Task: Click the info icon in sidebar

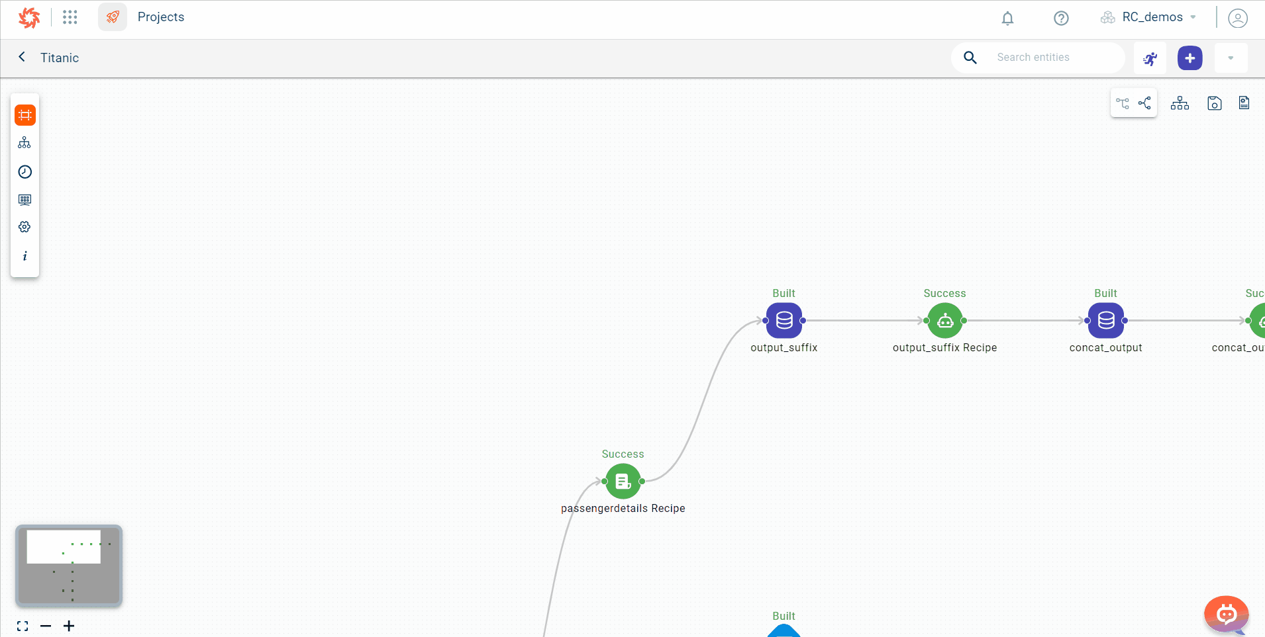Action: tap(25, 256)
